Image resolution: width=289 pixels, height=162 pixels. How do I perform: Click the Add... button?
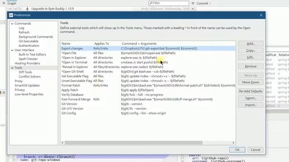(x=251, y=44)
